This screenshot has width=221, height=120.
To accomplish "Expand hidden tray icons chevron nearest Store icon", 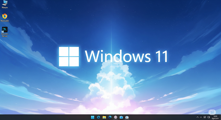I will tap(197, 117).
